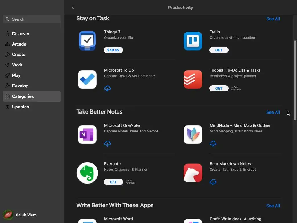Image resolution: width=297 pixels, height=223 pixels.
Task: Open the Microsoft To Do app icon
Action: 87,79
